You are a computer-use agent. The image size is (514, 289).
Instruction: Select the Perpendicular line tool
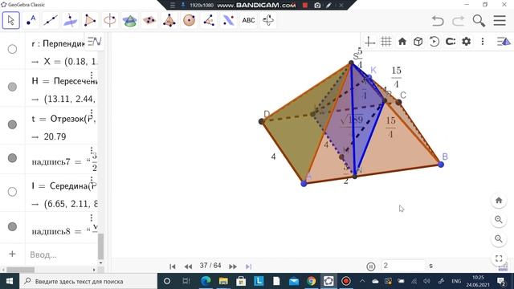[x=70, y=20]
